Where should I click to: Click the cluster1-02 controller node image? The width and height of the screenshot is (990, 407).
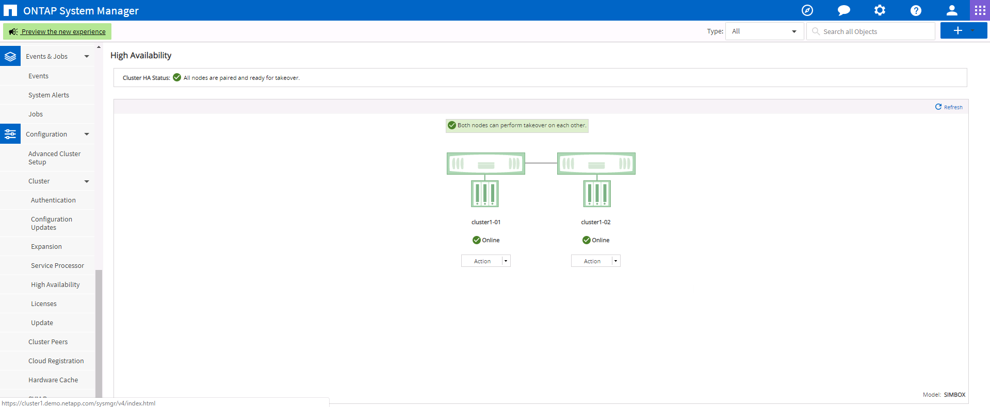[x=596, y=163]
